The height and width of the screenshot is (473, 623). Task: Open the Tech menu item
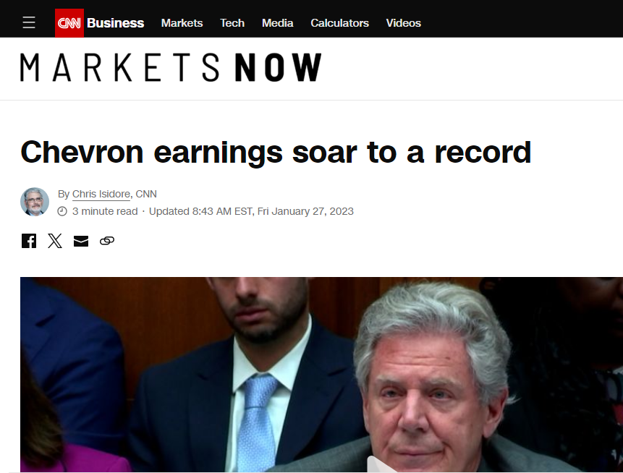(232, 23)
